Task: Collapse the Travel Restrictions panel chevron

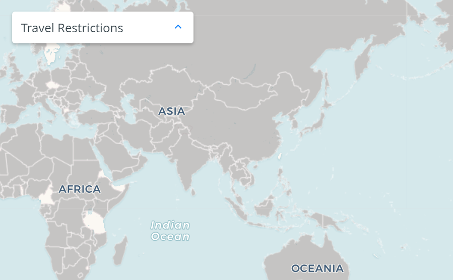Action: tap(178, 27)
